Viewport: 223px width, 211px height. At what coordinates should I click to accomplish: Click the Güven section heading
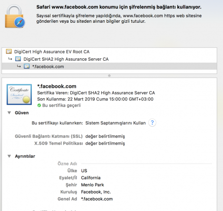tap(22, 113)
